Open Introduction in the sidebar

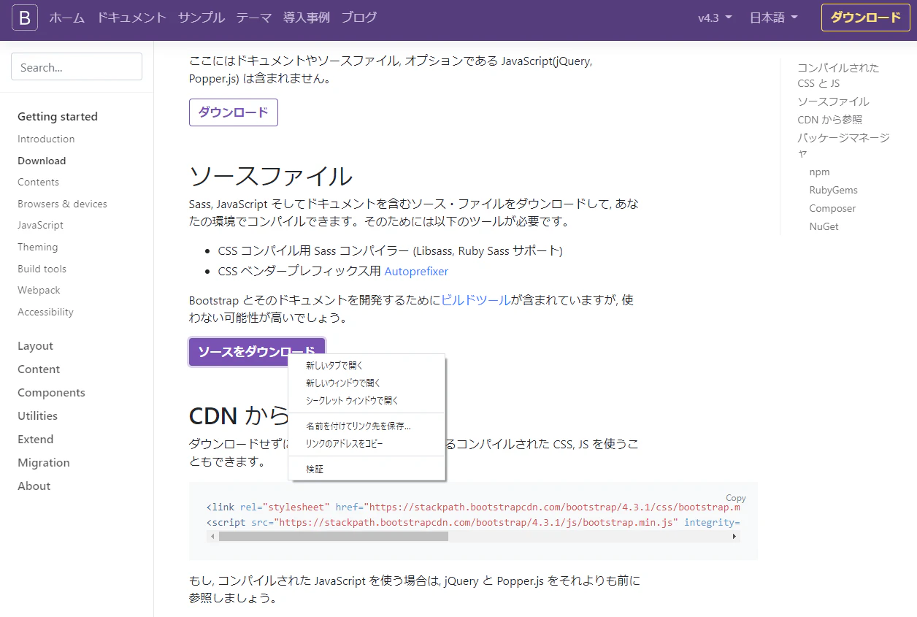(46, 139)
